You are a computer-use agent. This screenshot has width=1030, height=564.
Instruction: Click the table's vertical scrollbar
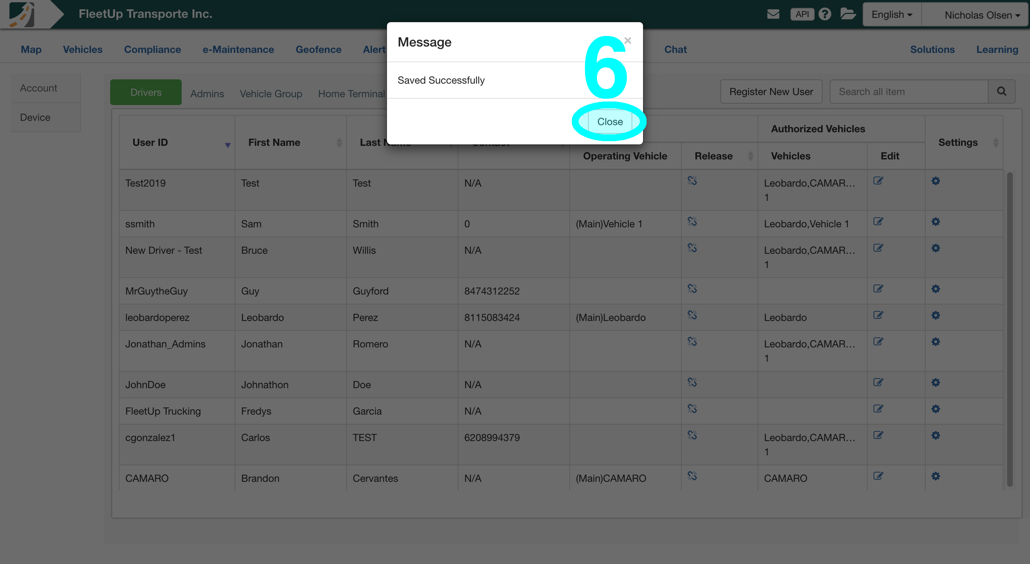click(1010, 329)
